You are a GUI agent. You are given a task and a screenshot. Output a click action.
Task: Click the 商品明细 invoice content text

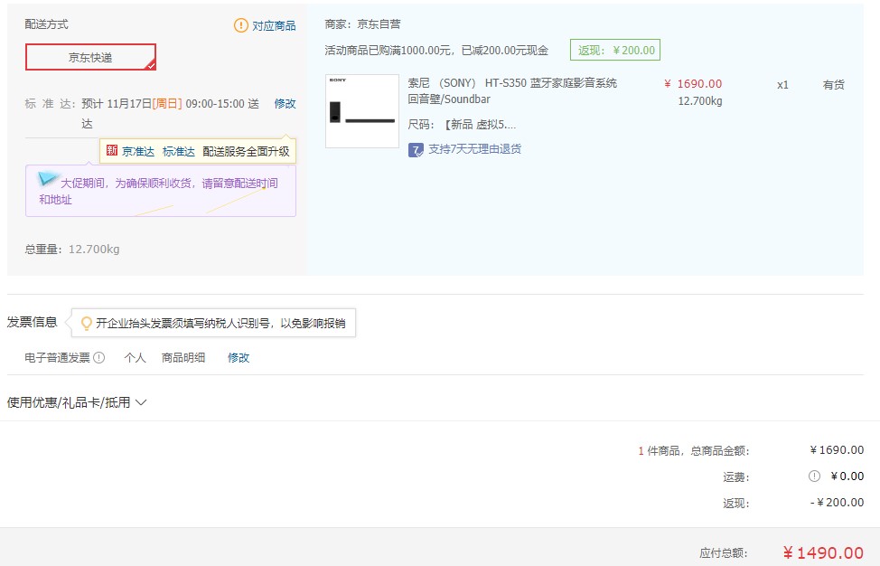pos(183,358)
